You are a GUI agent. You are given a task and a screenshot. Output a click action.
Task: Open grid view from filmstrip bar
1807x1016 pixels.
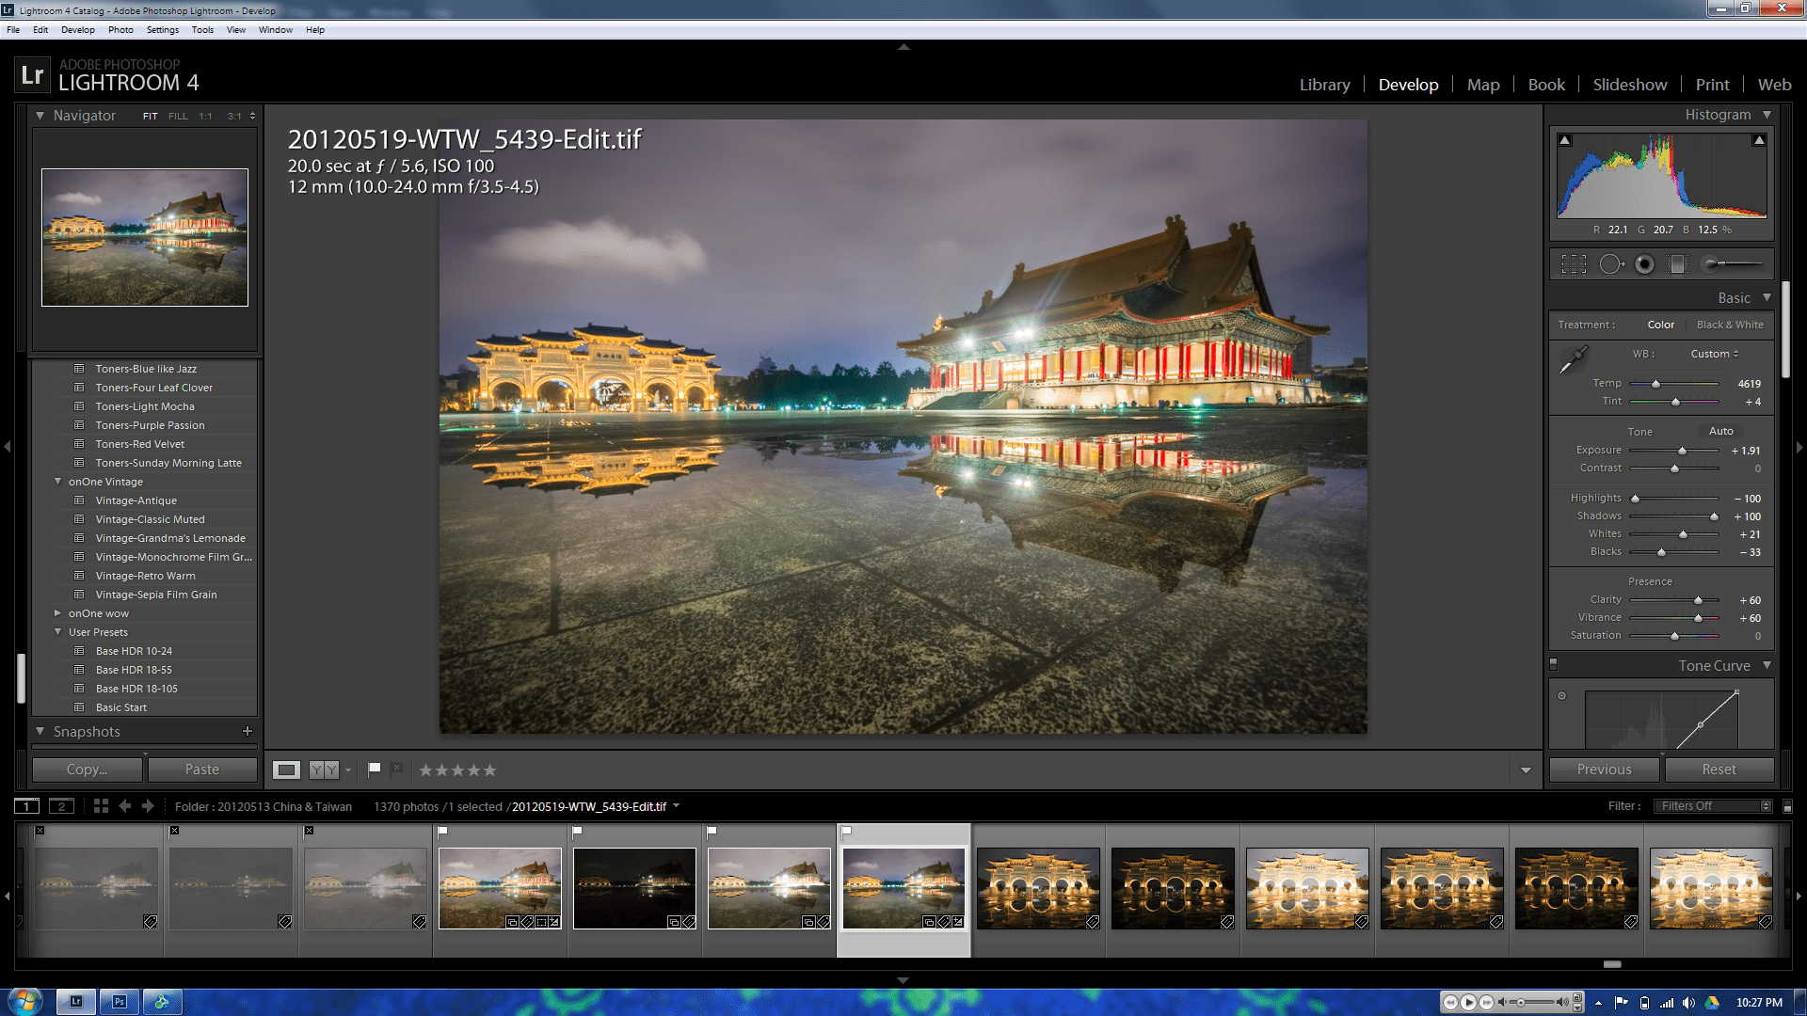[x=101, y=806]
